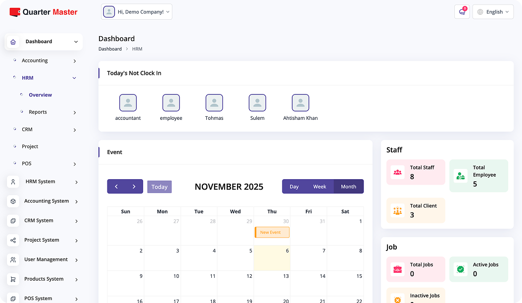Open the English language dropdown

(493, 11)
